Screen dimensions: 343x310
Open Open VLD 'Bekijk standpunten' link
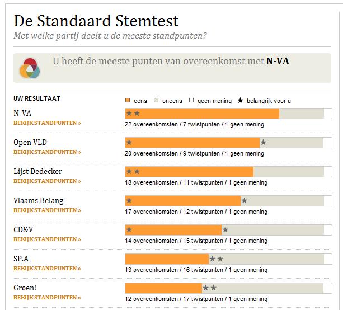click(47, 152)
